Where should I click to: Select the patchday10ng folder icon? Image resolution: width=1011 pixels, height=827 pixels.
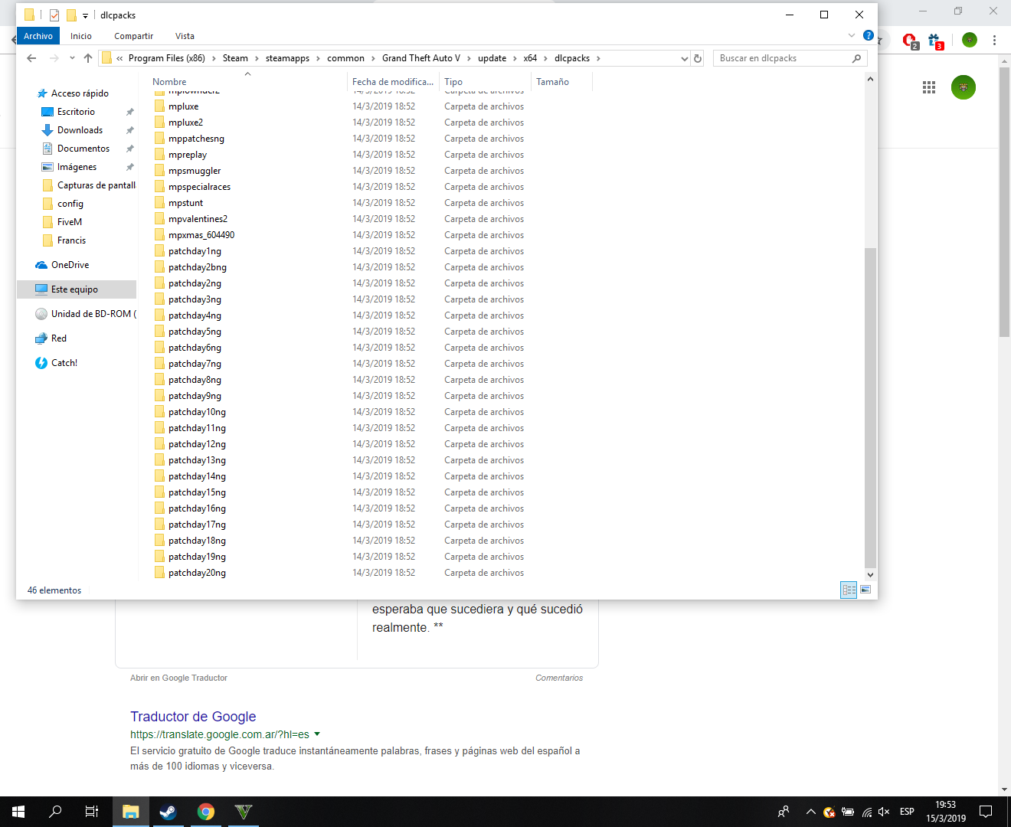(159, 411)
